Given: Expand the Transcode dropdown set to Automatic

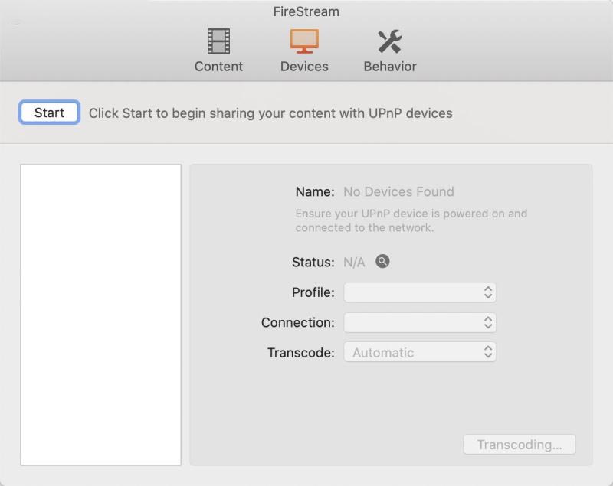Looking at the screenshot, I should pyautogui.click(x=420, y=353).
